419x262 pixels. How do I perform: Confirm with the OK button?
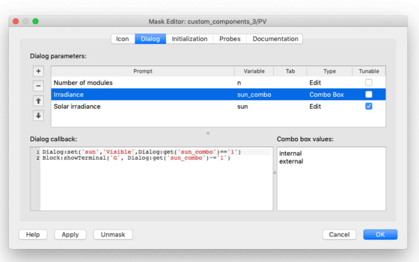(x=380, y=234)
